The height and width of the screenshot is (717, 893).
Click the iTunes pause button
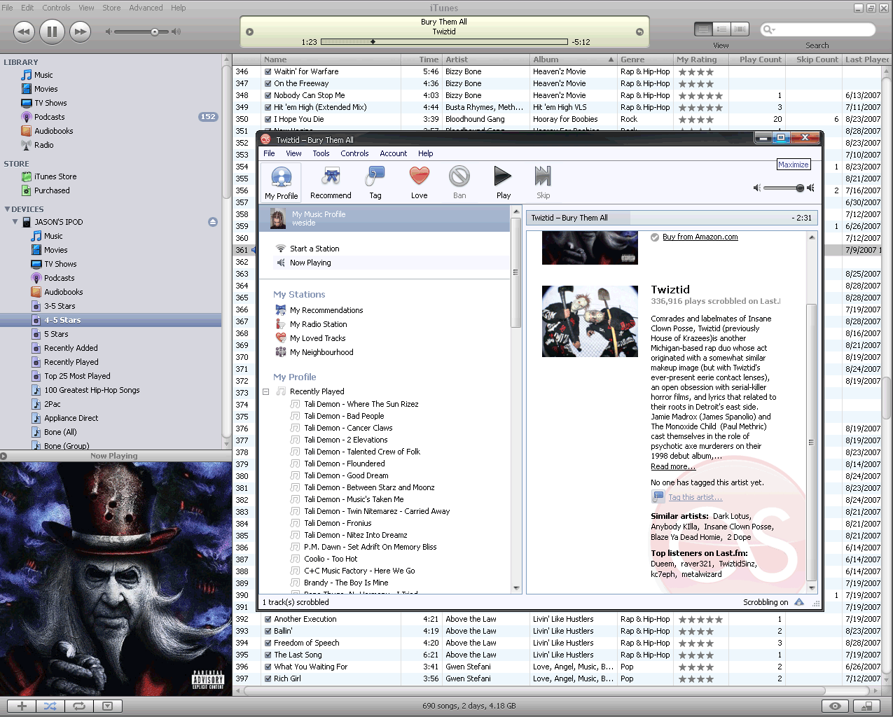(52, 32)
